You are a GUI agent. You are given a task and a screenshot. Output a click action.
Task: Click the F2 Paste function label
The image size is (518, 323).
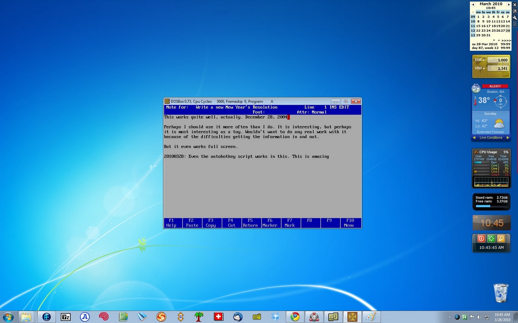pyautogui.click(x=192, y=223)
